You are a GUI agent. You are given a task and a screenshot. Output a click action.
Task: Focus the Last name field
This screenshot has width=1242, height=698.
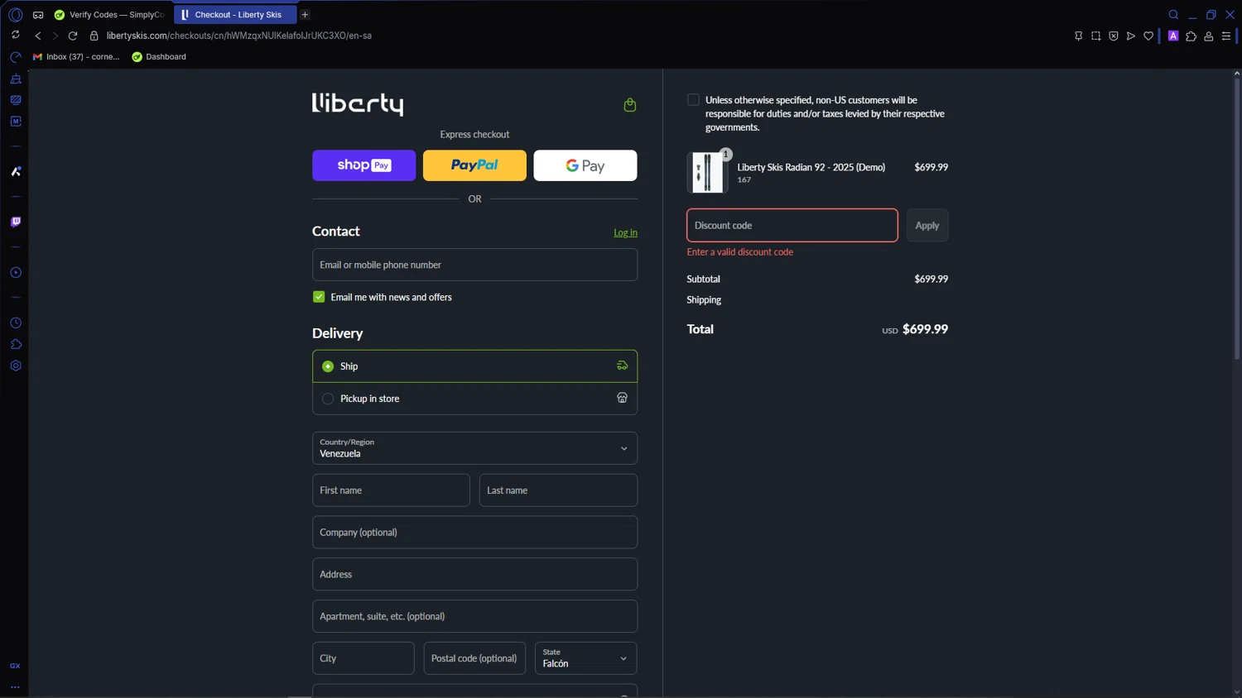pyautogui.click(x=558, y=490)
